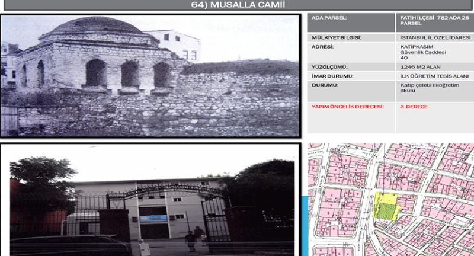
Task: Click the "ADRESİ:" row label
Action: (x=322, y=46)
